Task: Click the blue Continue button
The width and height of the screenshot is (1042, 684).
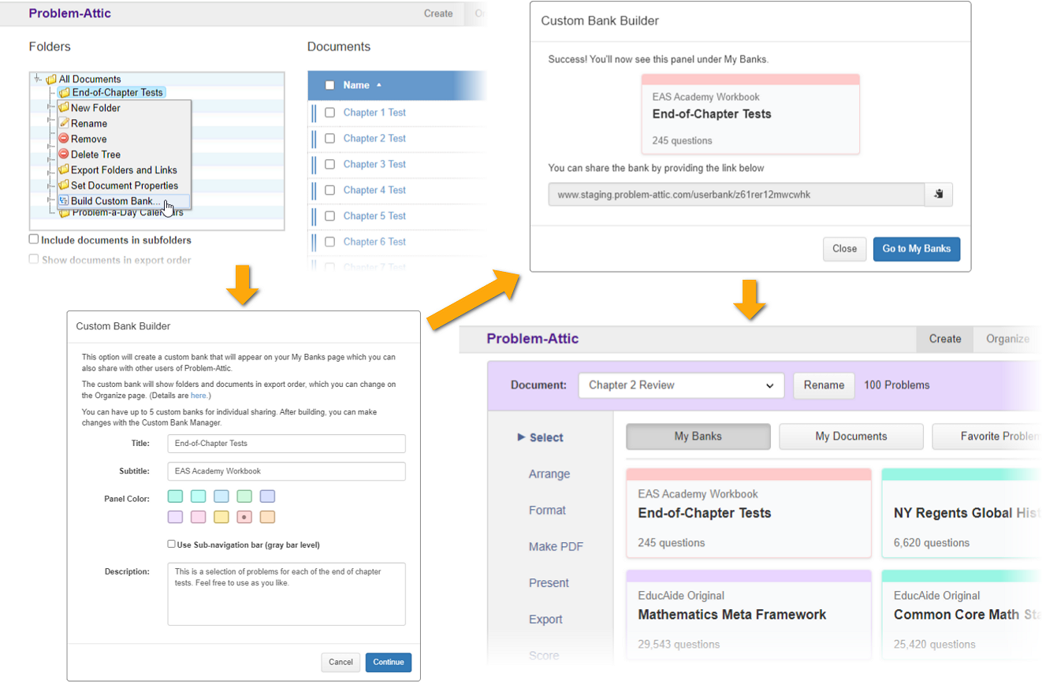Action: pos(388,662)
